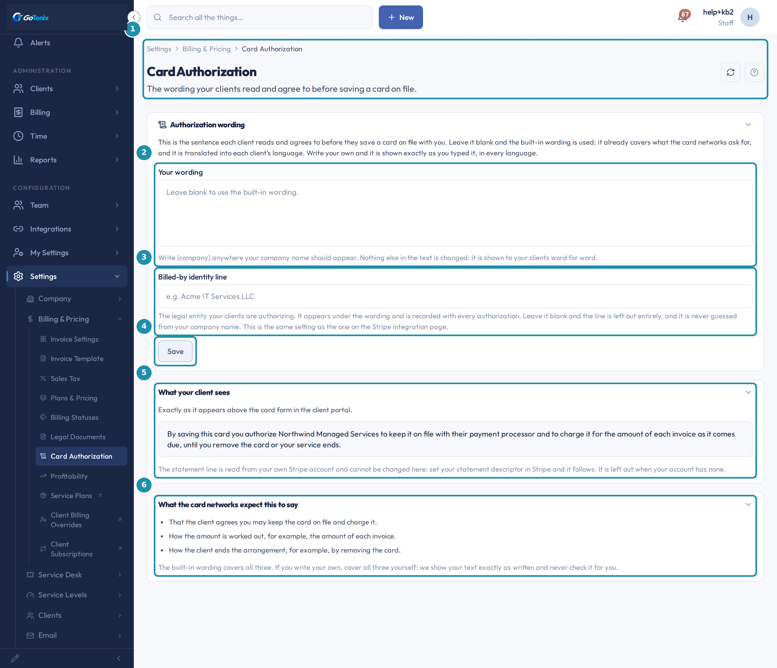This screenshot has width=777, height=668.
Task: Collapse card networks expectations panel
Action: pos(748,505)
